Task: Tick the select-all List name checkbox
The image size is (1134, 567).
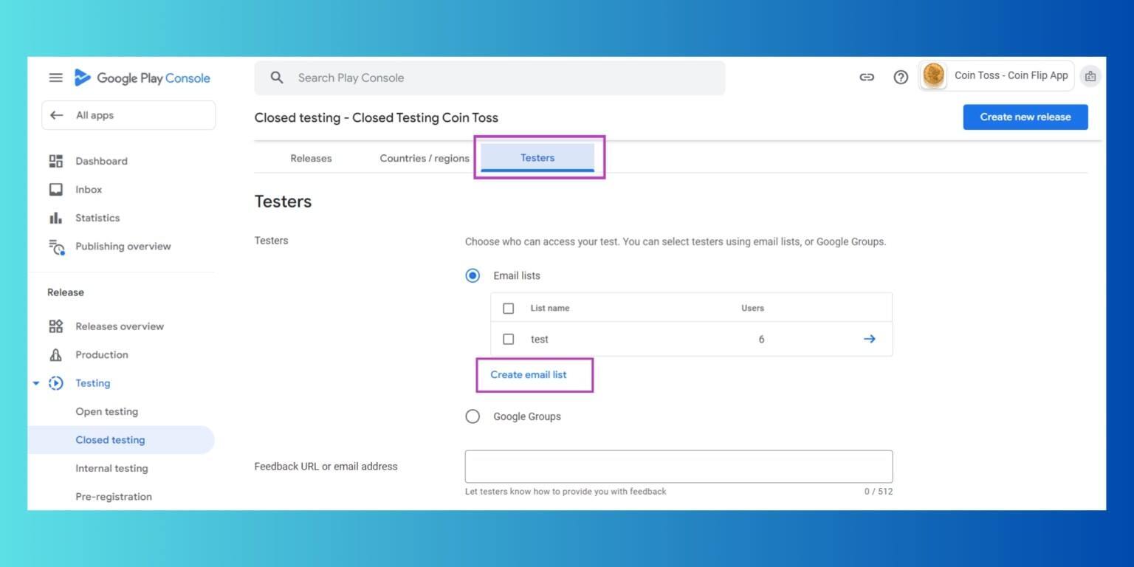Action: 508,308
